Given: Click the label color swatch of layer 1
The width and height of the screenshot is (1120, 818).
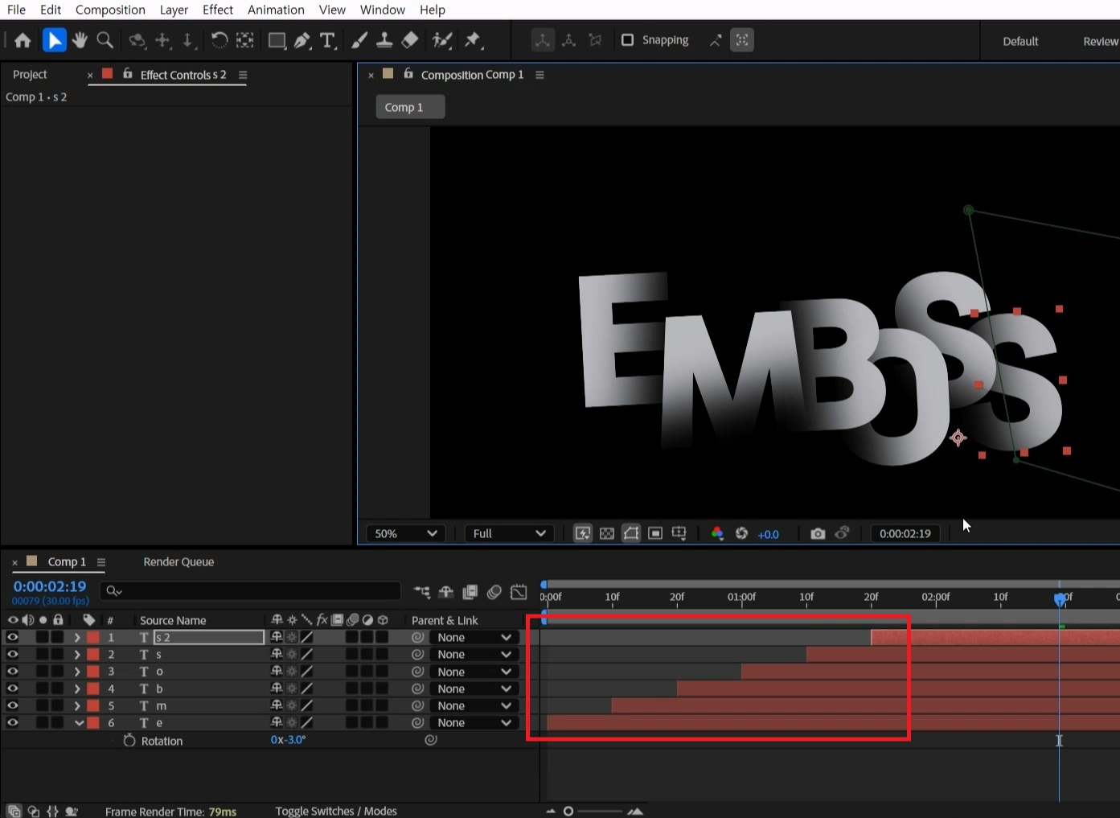Looking at the screenshot, I should 93,637.
